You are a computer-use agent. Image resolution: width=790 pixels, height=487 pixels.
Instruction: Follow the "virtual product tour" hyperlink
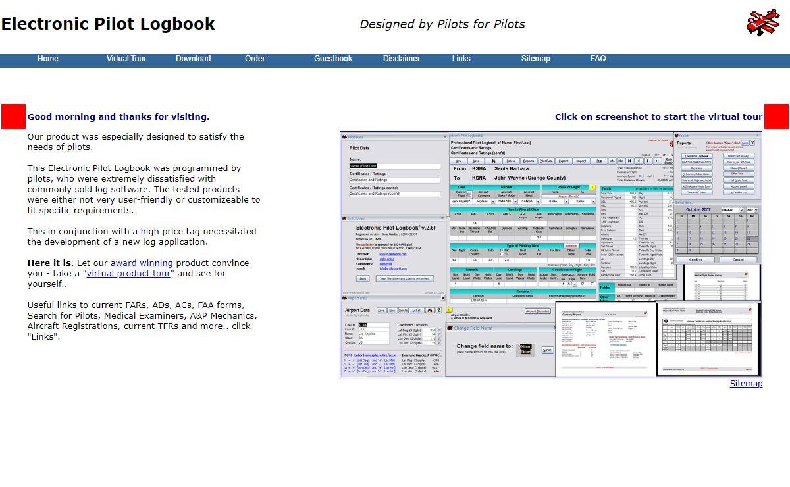(x=128, y=273)
